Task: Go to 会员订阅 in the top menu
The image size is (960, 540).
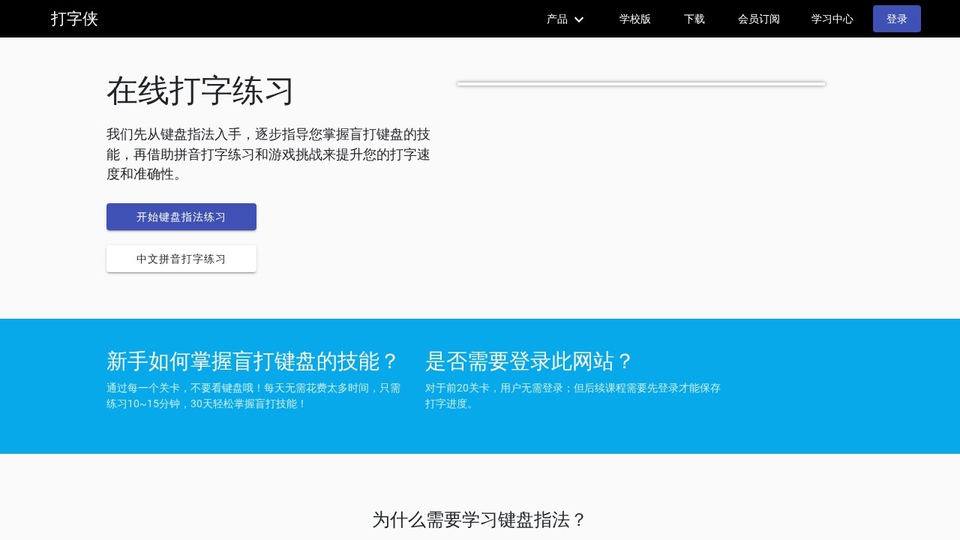Action: (x=759, y=19)
